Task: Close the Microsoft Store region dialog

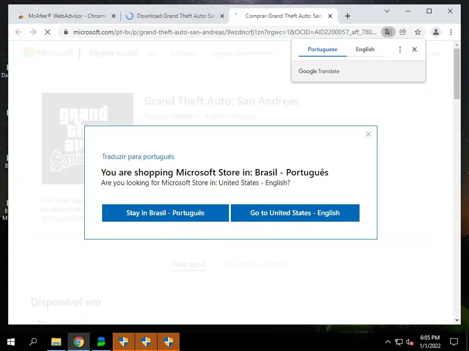Action: point(368,134)
